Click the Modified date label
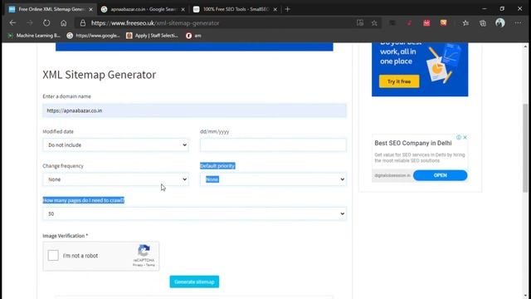 pos(58,131)
